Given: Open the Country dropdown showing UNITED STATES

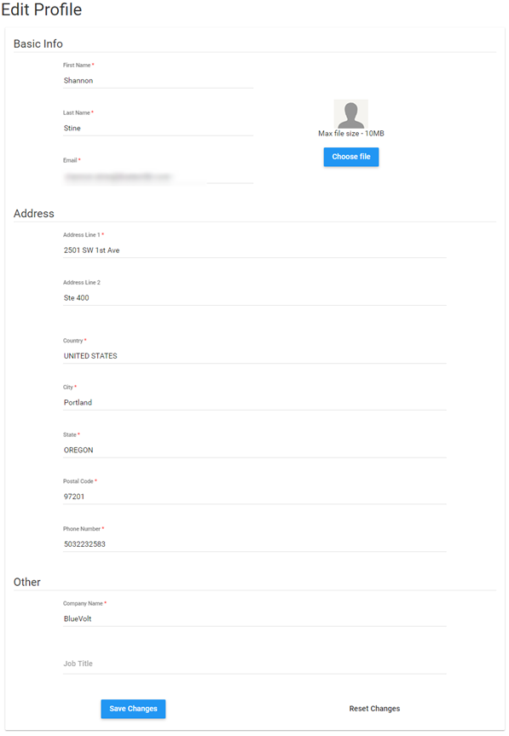Looking at the screenshot, I should tap(255, 356).
